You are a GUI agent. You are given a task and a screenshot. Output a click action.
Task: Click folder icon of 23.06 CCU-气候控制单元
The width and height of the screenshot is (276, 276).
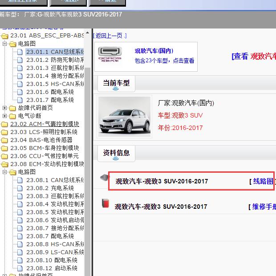[5, 156]
